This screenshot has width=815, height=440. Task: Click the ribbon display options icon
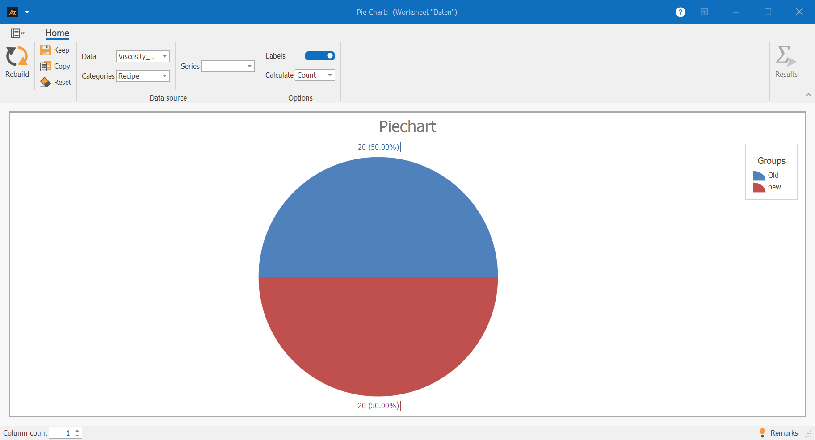704,12
